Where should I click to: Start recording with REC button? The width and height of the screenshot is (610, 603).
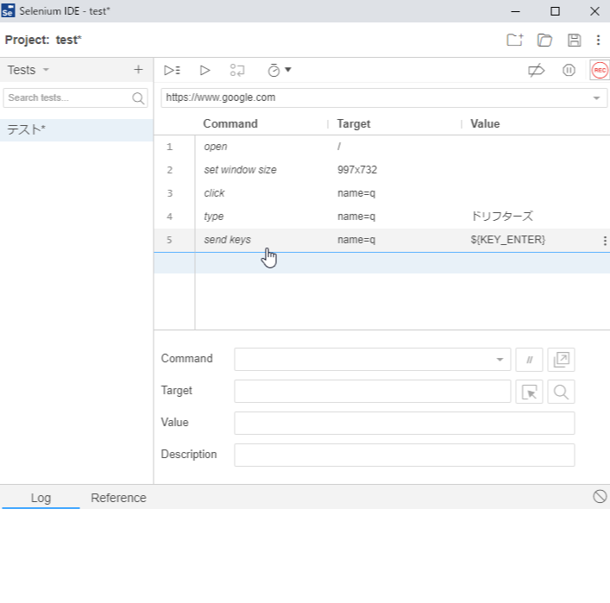tap(599, 70)
